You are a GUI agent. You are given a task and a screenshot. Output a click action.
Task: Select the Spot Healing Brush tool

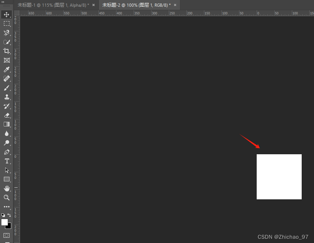point(7,79)
